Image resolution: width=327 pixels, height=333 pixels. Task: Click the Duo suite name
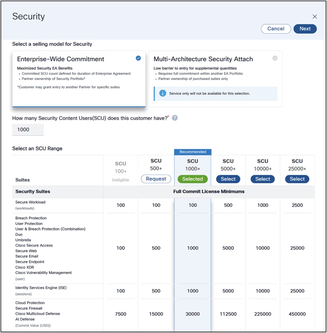(19, 235)
